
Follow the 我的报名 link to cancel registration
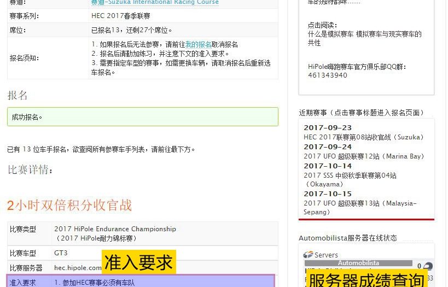198,44
